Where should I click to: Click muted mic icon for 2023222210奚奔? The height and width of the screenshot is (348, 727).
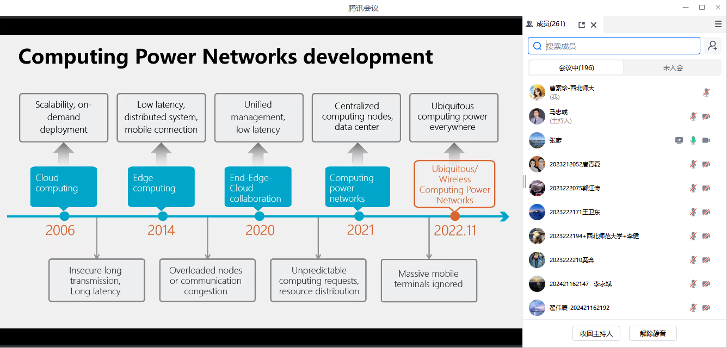[x=693, y=260]
